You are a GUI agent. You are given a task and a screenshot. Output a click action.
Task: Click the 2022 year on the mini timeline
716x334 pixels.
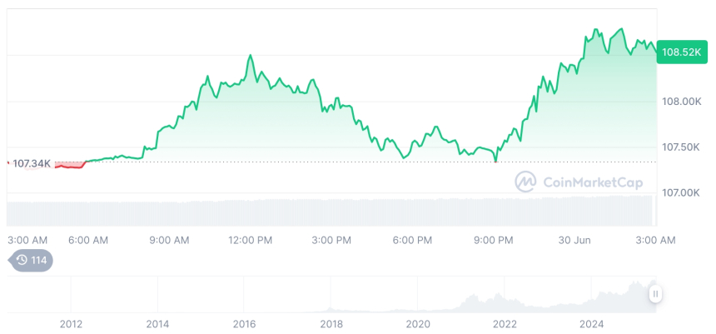(x=505, y=323)
